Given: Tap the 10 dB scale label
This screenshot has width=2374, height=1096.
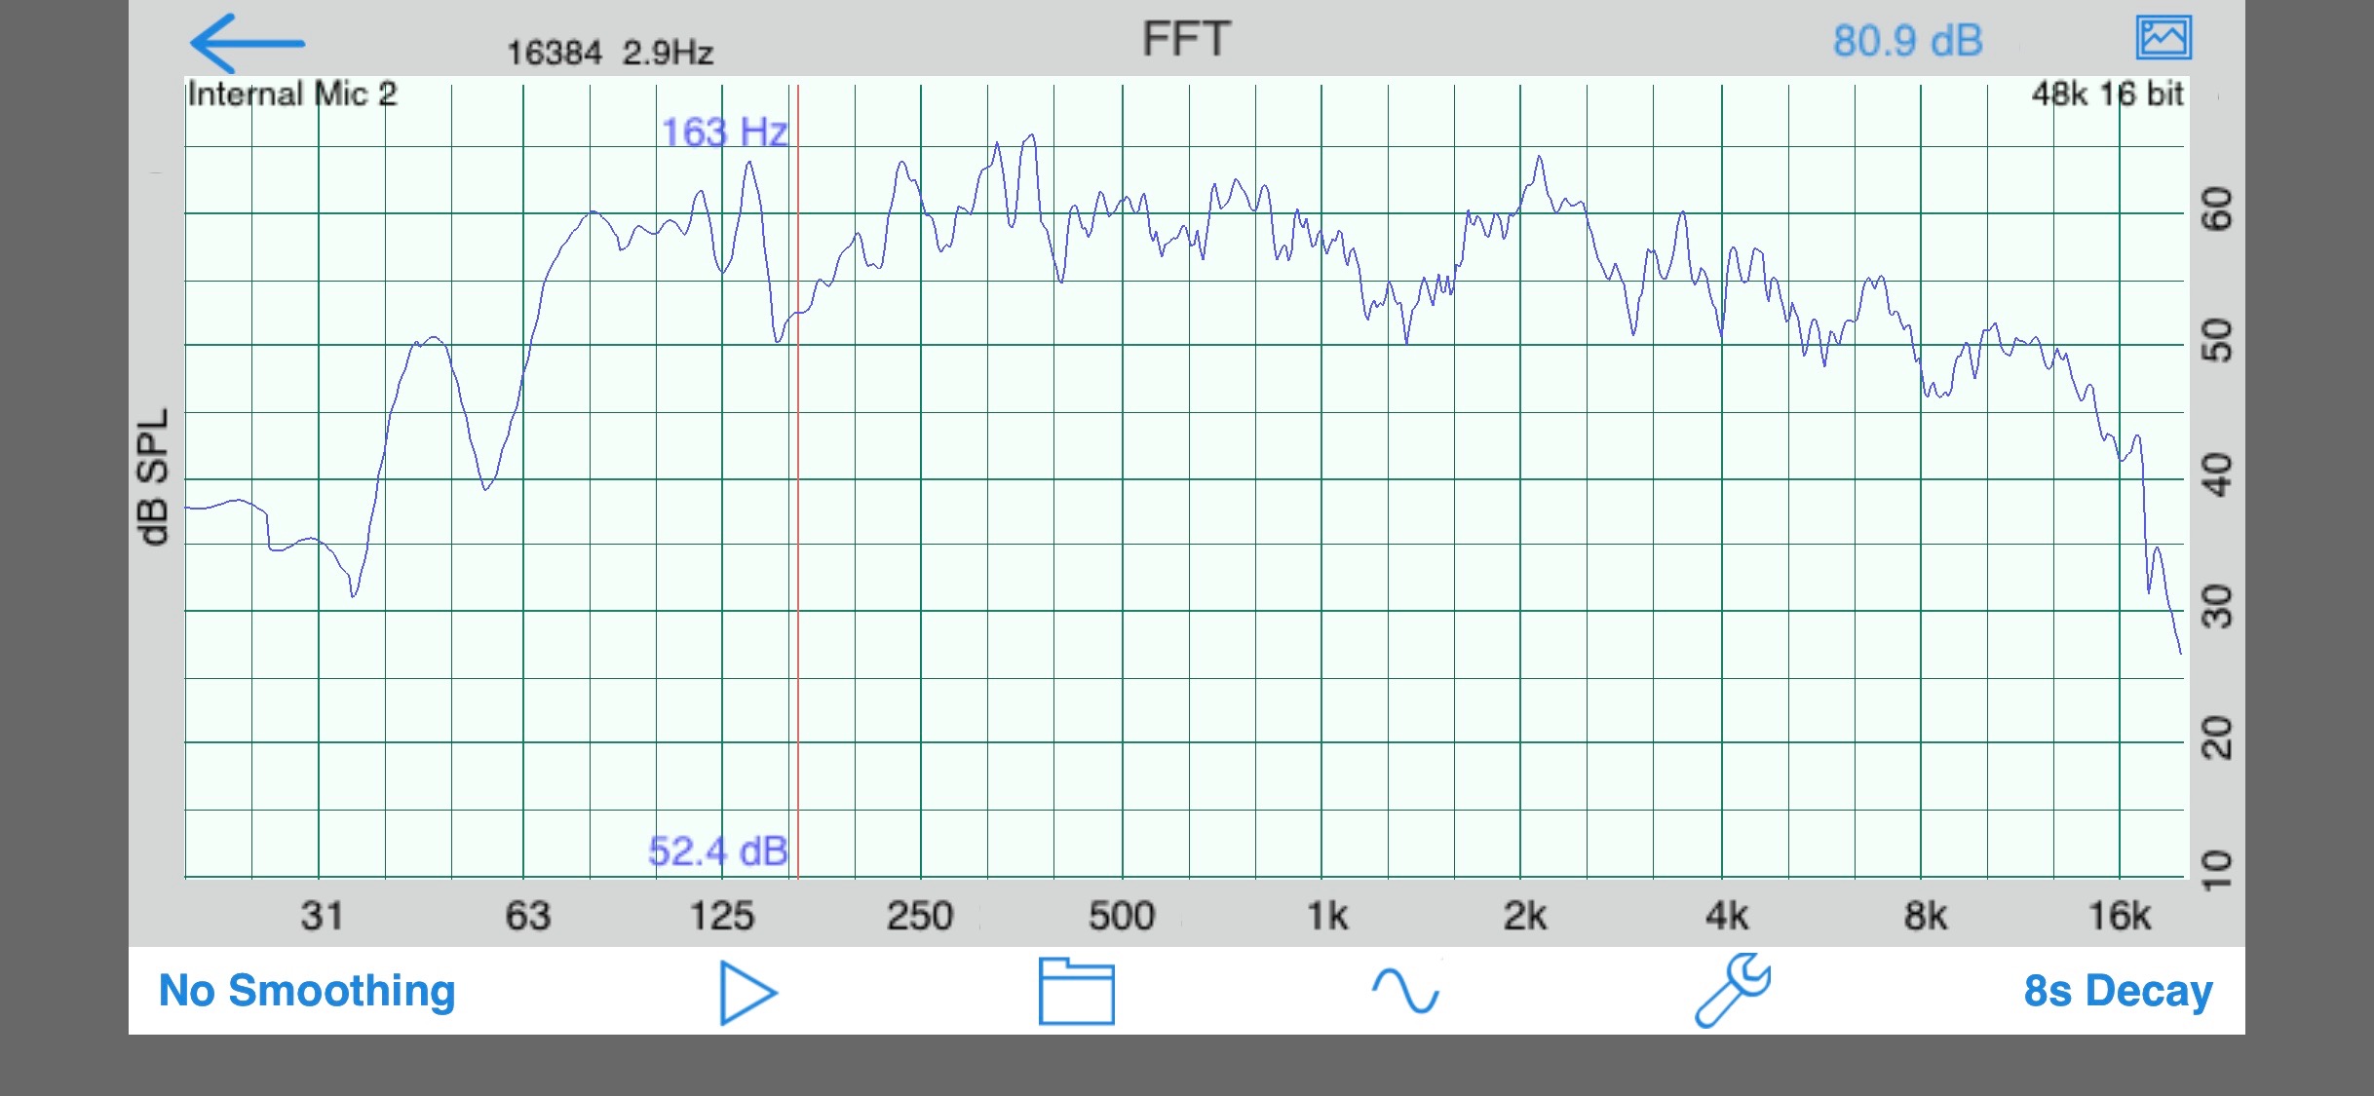Looking at the screenshot, I should [2217, 869].
